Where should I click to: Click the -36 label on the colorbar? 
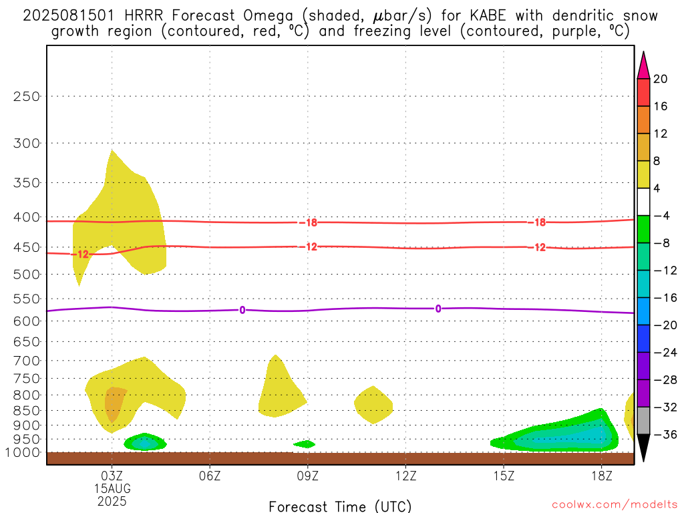tap(665, 434)
